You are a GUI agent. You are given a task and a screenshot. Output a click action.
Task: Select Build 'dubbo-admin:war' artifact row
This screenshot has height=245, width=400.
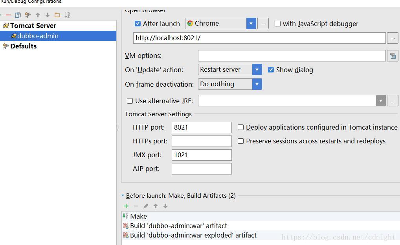pyautogui.click(x=261, y=226)
